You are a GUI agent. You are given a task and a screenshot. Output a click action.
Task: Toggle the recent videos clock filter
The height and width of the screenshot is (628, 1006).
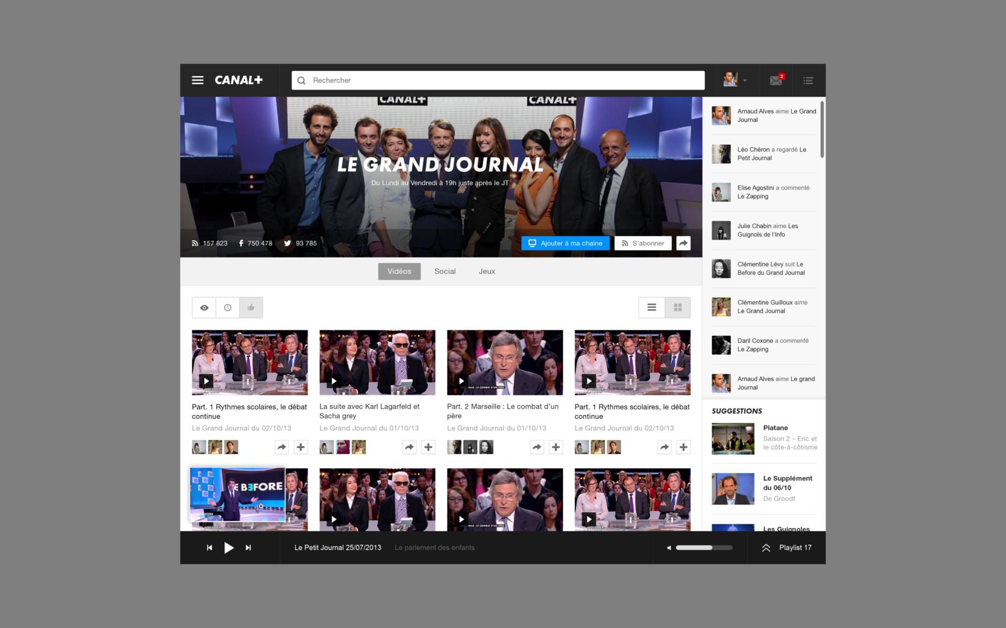pyautogui.click(x=227, y=307)
